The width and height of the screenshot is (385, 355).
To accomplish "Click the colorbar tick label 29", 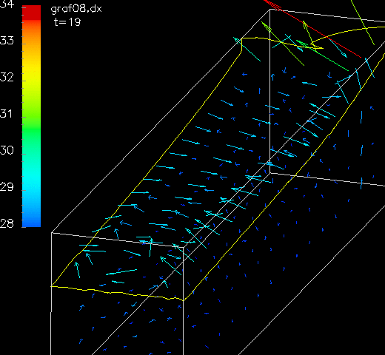I will pyautogui.click(x=7, y=187).
